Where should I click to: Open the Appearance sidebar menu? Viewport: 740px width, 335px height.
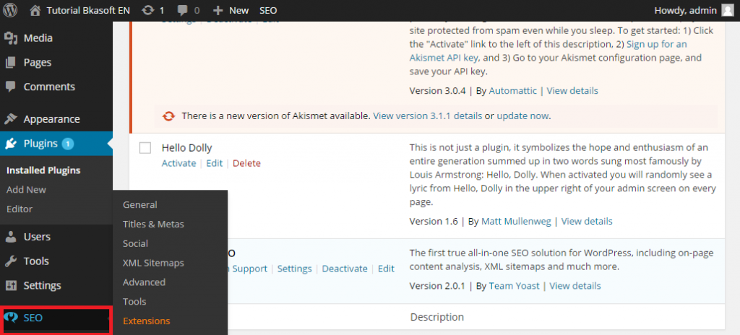(x=51, y=119)
